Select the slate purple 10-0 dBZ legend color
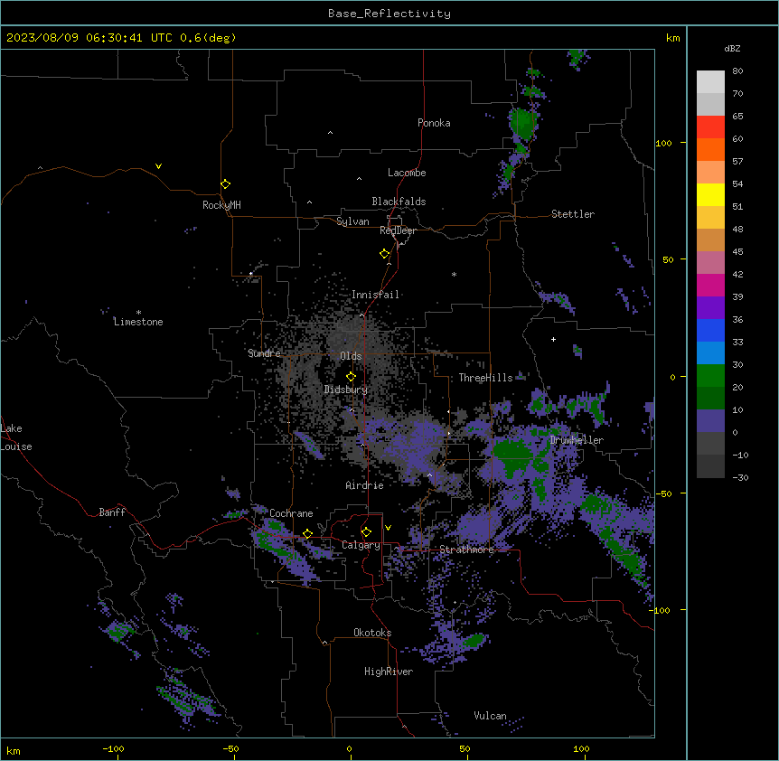The height and width of the screenshot is (761, 779). pyautogui.click(x=710, y=421)
